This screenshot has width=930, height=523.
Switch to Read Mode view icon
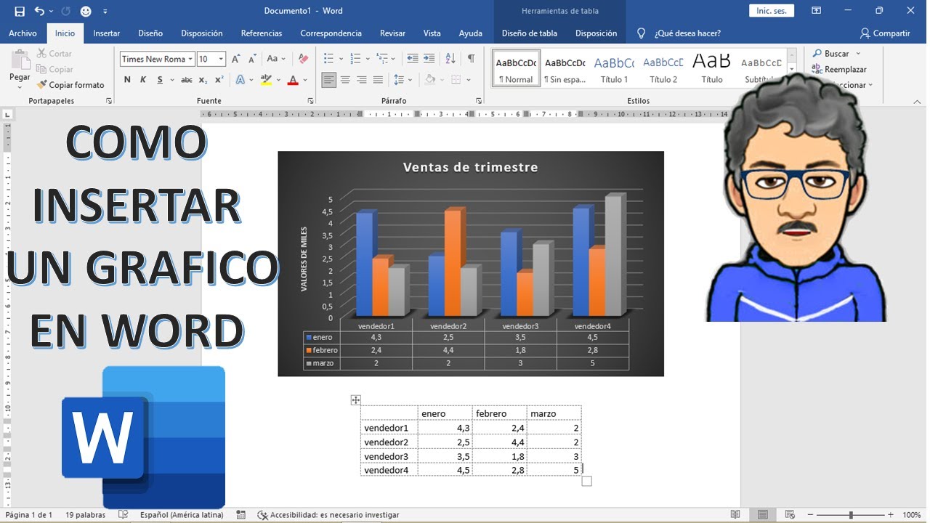click(x=735, y=514)
